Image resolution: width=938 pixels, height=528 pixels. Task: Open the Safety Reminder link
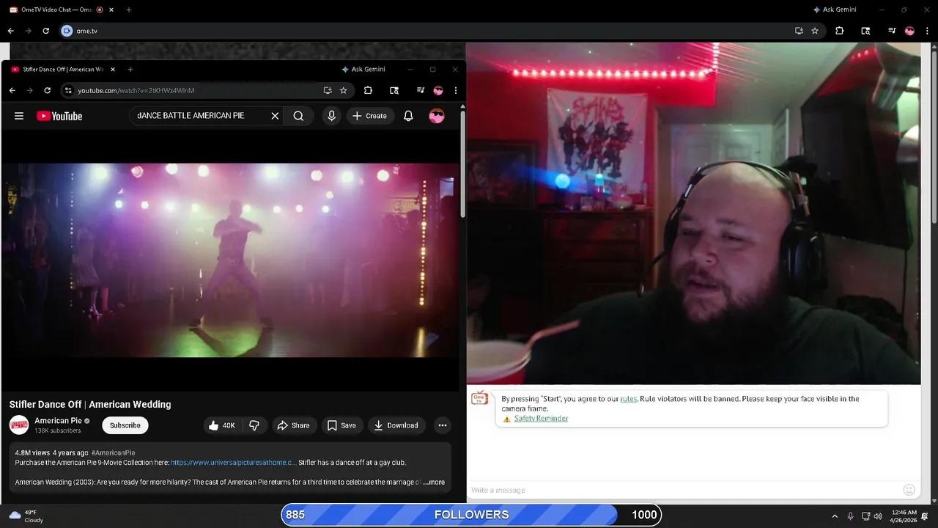coord(541,419)
